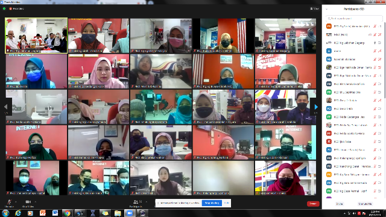This screenshot has height=217, width=386.
Task: Toggle video icon for Azlin participant
Action: tap(379, 51)
